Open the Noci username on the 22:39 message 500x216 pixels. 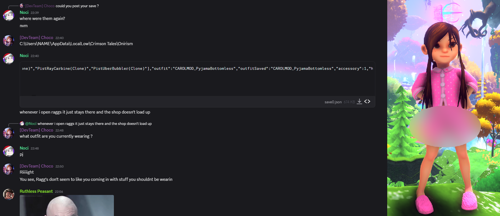pyautogui.click(x=24, y=12)
